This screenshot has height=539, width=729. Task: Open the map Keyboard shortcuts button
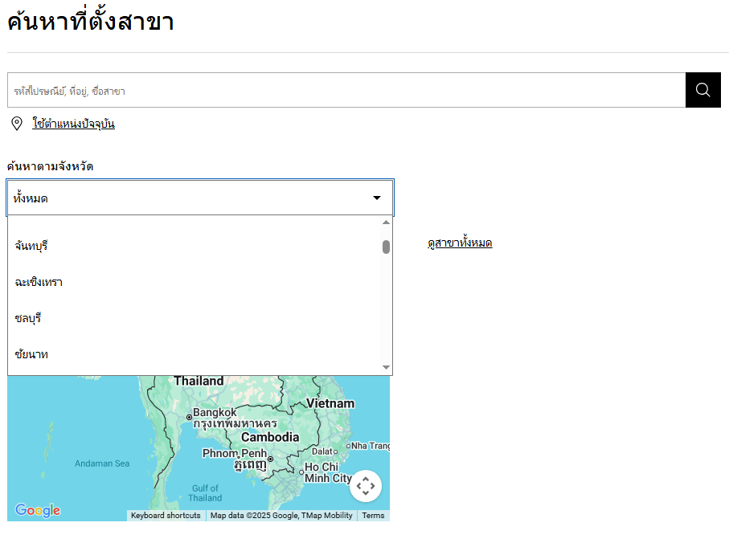[x=166, y=516]
